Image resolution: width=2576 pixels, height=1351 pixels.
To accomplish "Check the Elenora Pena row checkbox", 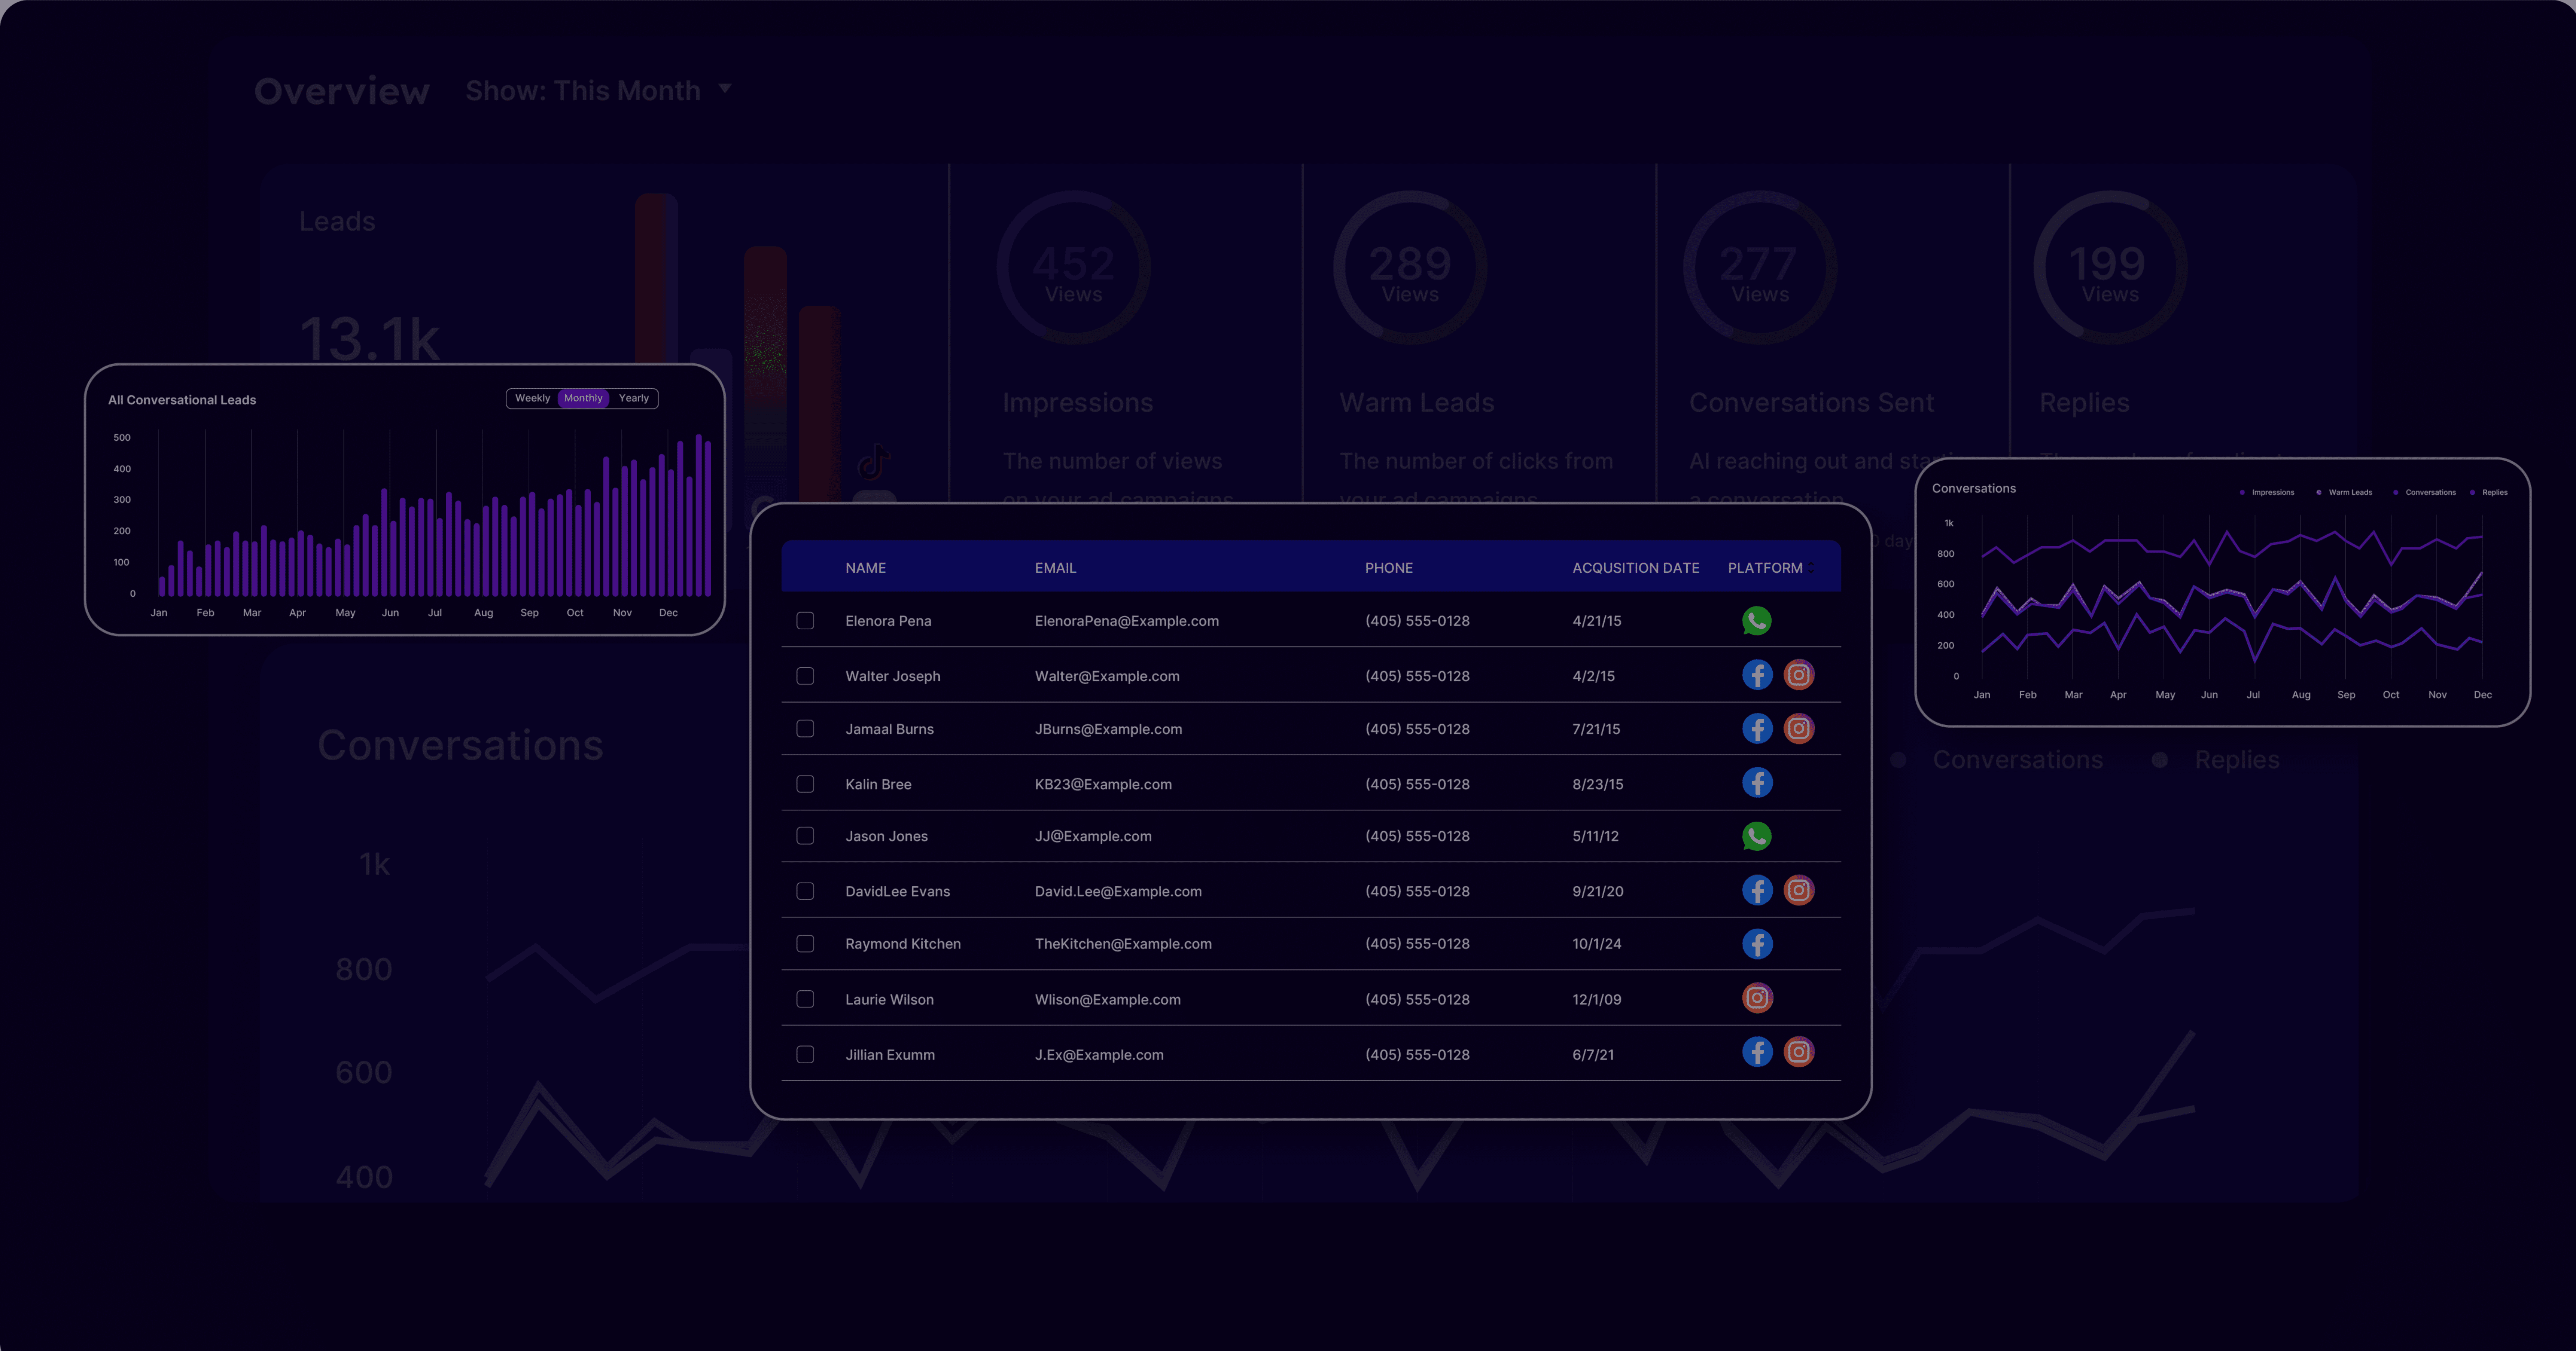I will coord(805,621).
